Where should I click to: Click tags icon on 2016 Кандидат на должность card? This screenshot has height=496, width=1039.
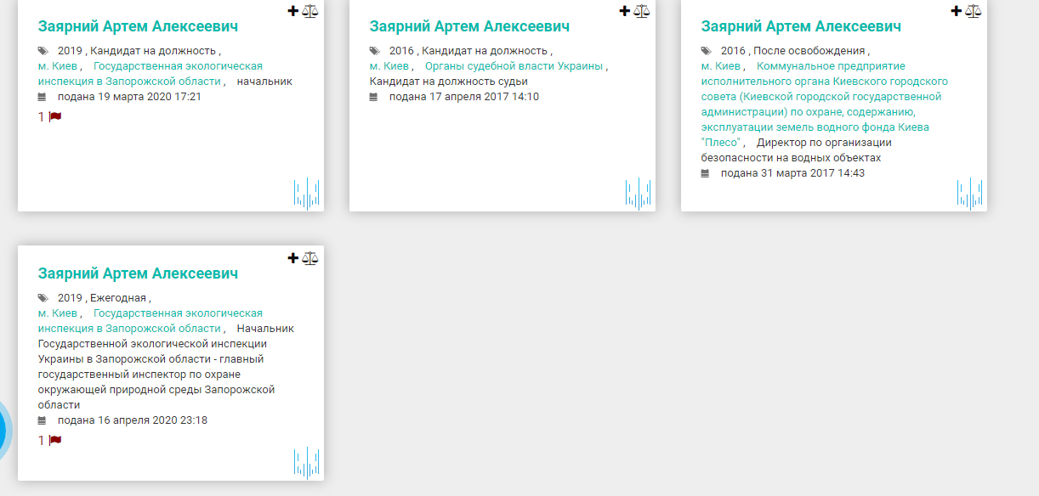point(375,51)
